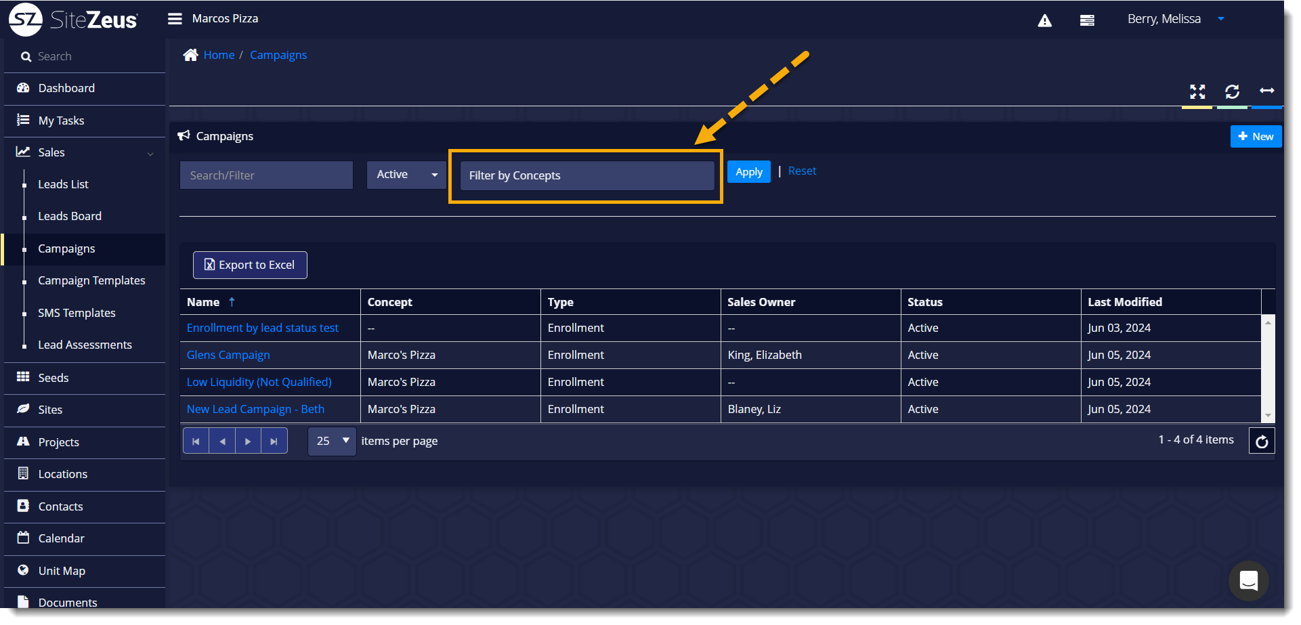Go to next page of results
This screenshot has height=625, width=1301.
point(248,441)
